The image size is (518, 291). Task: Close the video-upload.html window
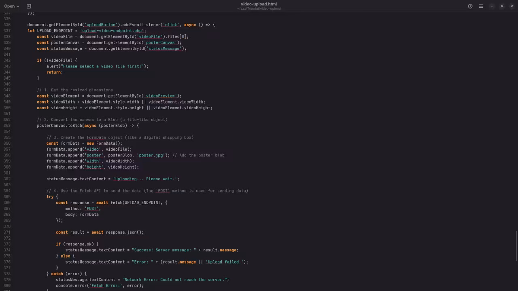[x=512, y=6]
